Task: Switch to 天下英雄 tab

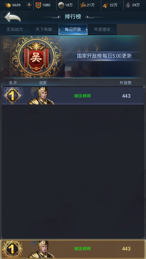Action: pyautogui.click(x=44, y=29)
